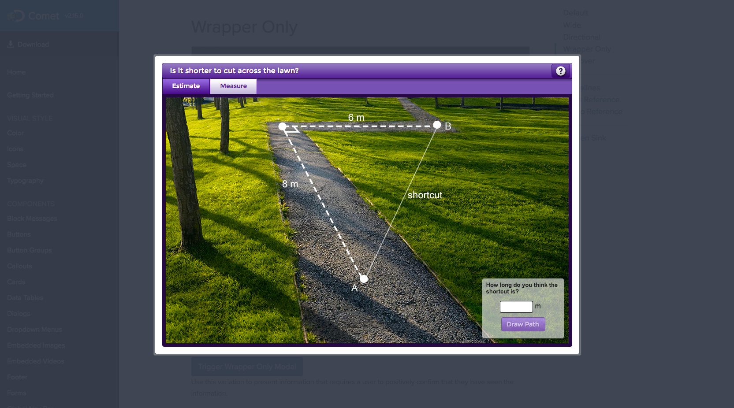734x408 pixels.
Task: Open Callouts in the sidebar
Action: (x=19, y=266)
